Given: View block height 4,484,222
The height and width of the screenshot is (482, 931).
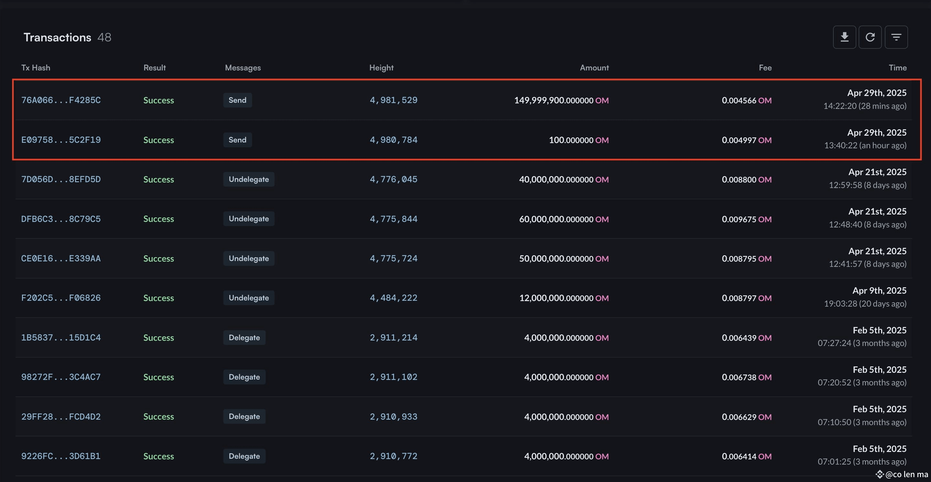Looking at the screenshot, I should click(x=393, y=298).
